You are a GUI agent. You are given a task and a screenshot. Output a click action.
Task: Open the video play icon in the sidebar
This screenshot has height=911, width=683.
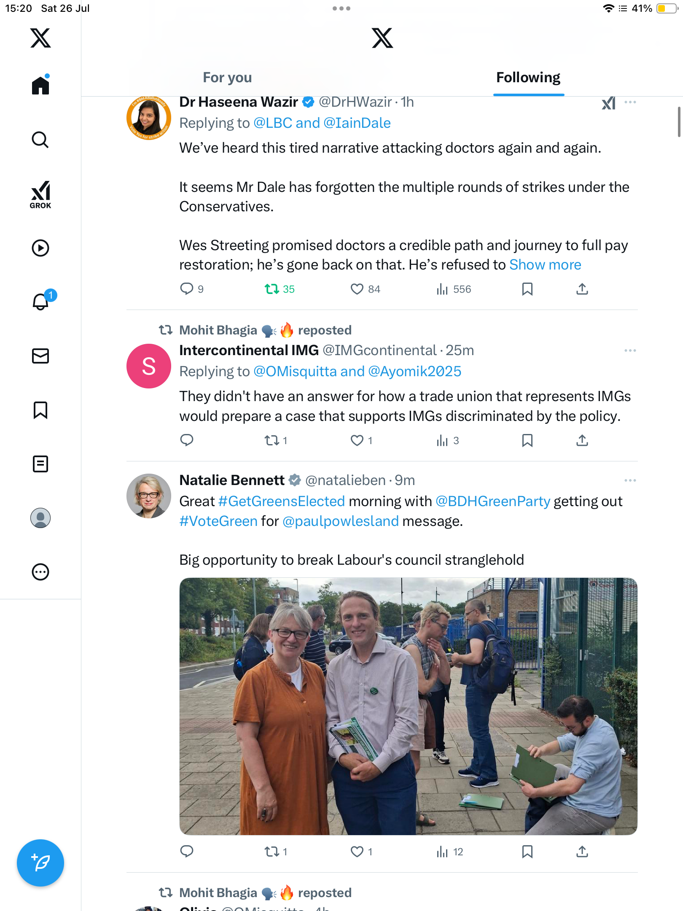coord(40,248)
